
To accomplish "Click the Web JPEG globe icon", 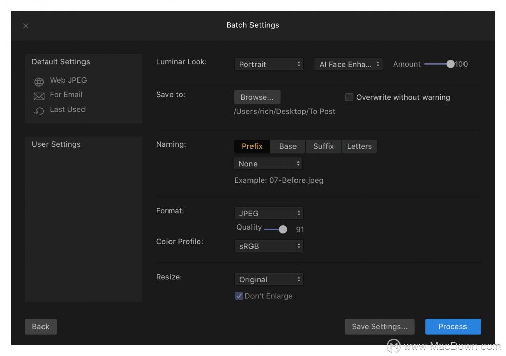I will pyautogui.click(x=39, y=82).
